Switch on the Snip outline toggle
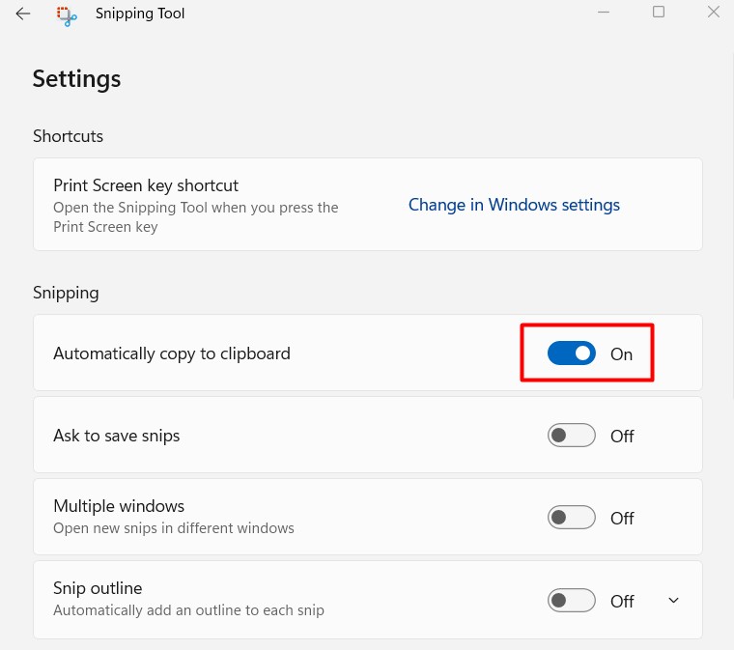Screen dimensions: 734x650 [x=571, y=601]
